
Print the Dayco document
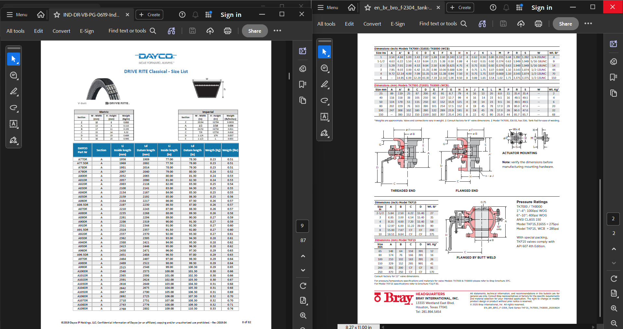(228, 31)
